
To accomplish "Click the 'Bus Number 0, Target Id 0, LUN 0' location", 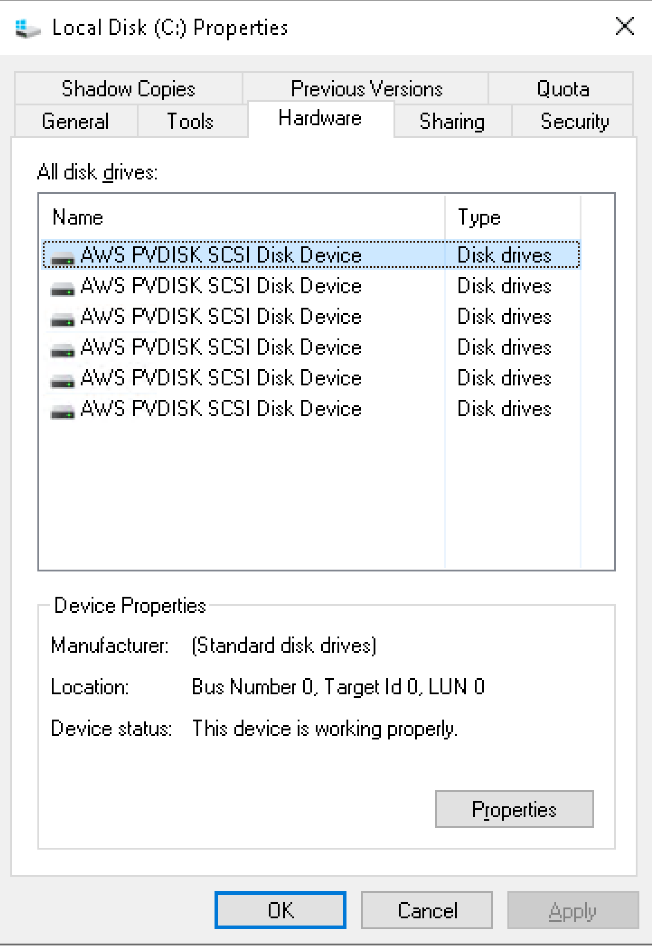I will coord(338,687).
